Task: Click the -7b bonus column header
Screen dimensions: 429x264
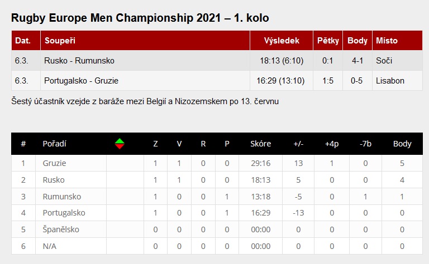Action: (x=366, y=144)
